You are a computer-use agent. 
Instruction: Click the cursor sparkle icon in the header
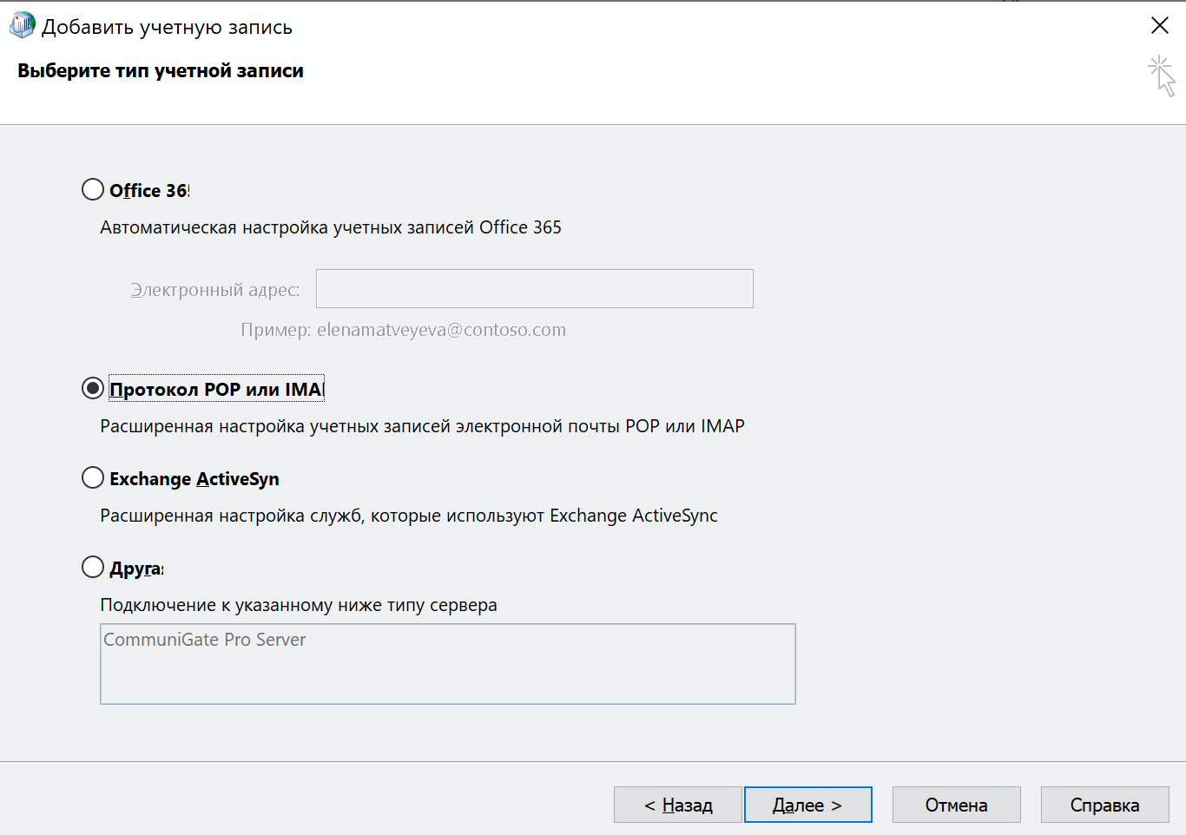click(1161, 76)
